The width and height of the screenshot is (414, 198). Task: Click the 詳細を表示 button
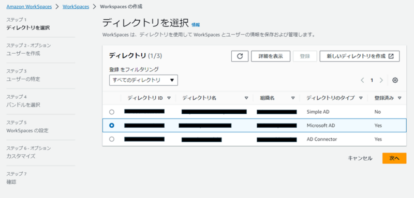[x=271, y=56]
